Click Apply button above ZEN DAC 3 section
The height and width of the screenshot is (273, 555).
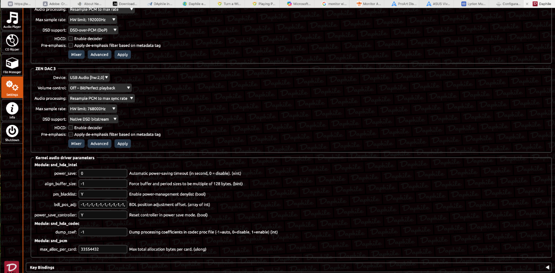pos(123,55)
